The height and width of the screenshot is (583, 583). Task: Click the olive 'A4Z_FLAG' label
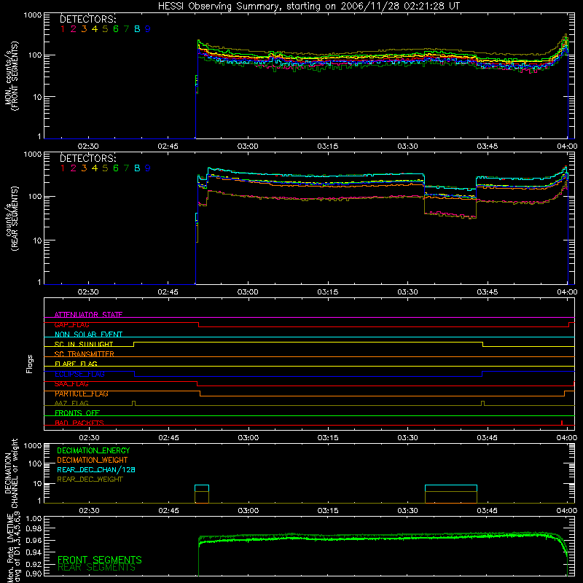[71, 403]
